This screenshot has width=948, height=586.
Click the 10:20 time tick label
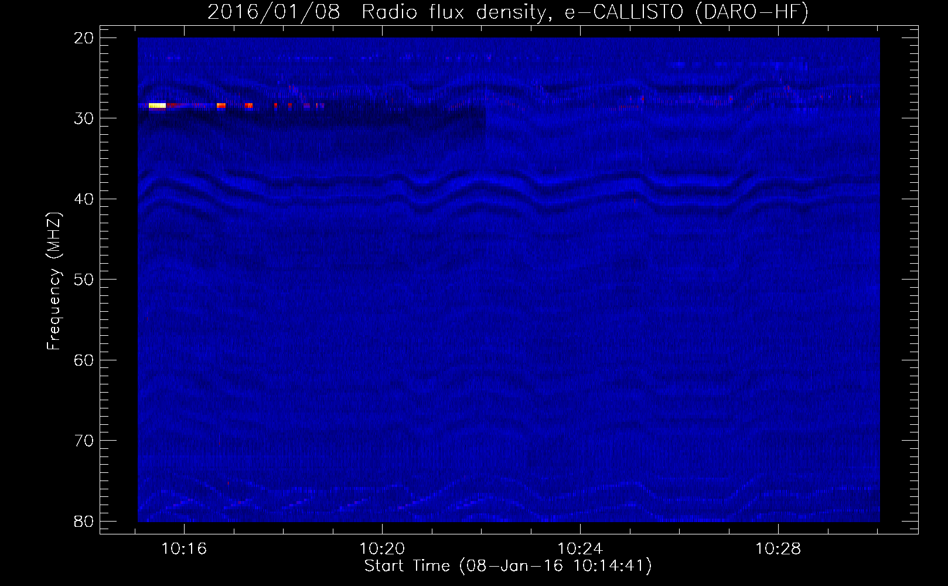(382, 549)
